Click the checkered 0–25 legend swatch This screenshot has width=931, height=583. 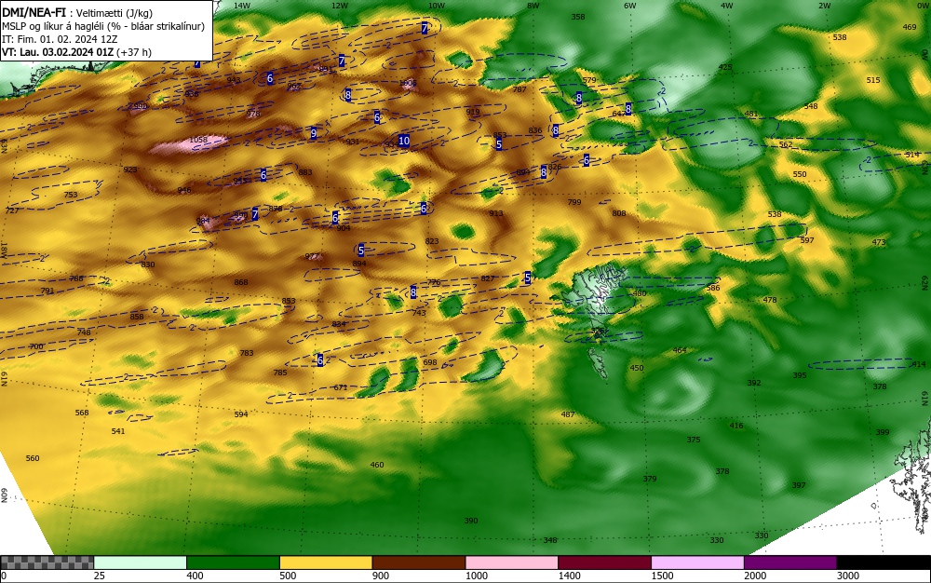tap(47, 563)
